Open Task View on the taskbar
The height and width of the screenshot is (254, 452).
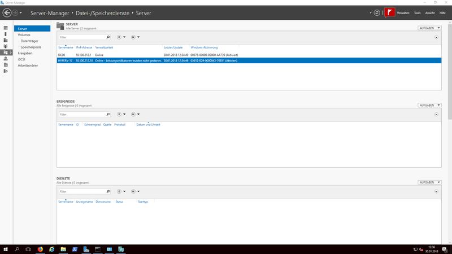click(x=28, y=249)
